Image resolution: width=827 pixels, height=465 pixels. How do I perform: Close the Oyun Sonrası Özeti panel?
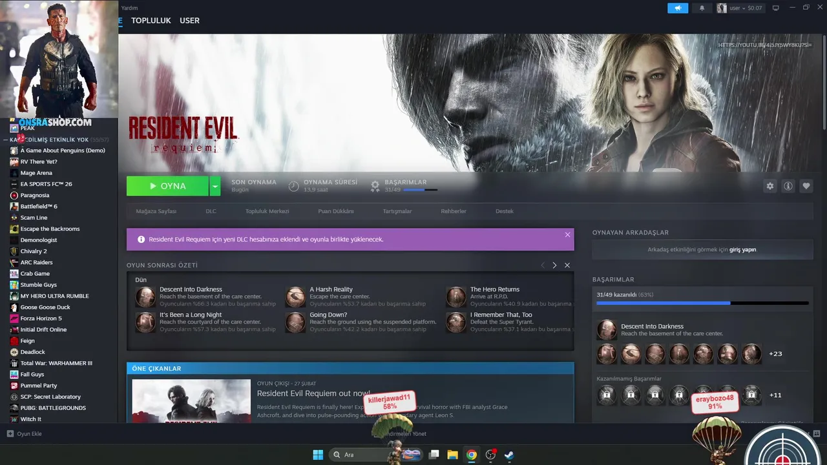coord(567,265)
